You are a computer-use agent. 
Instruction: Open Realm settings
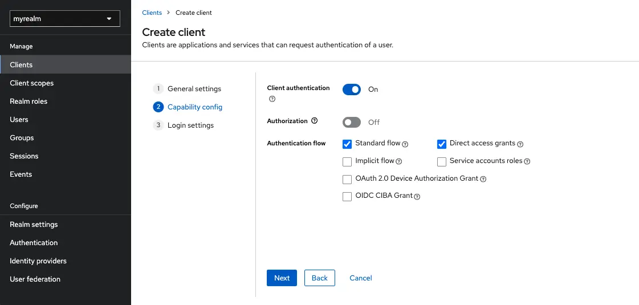click(x=65, y=224)
